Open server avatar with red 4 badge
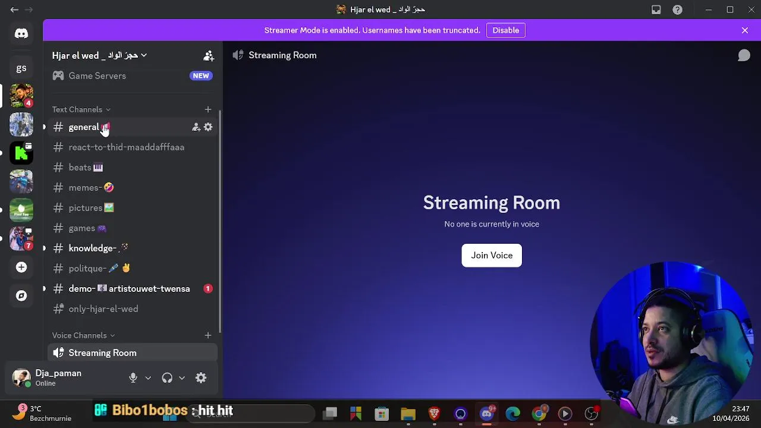Viewport: 761px width, 428px height. (x=21, y=96)
